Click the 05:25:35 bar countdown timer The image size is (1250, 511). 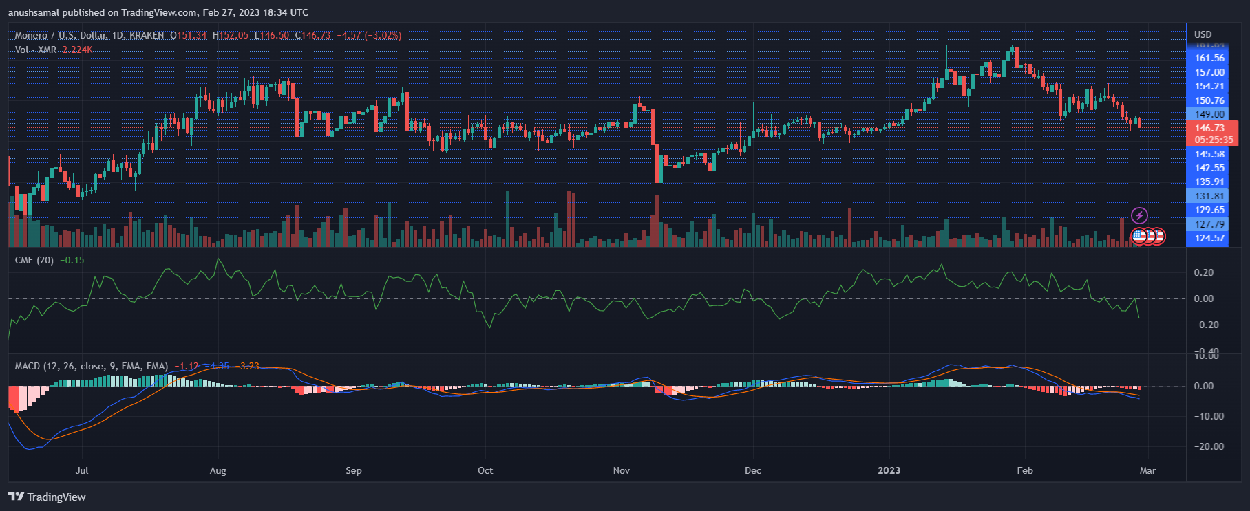(x=1214, y=140)
